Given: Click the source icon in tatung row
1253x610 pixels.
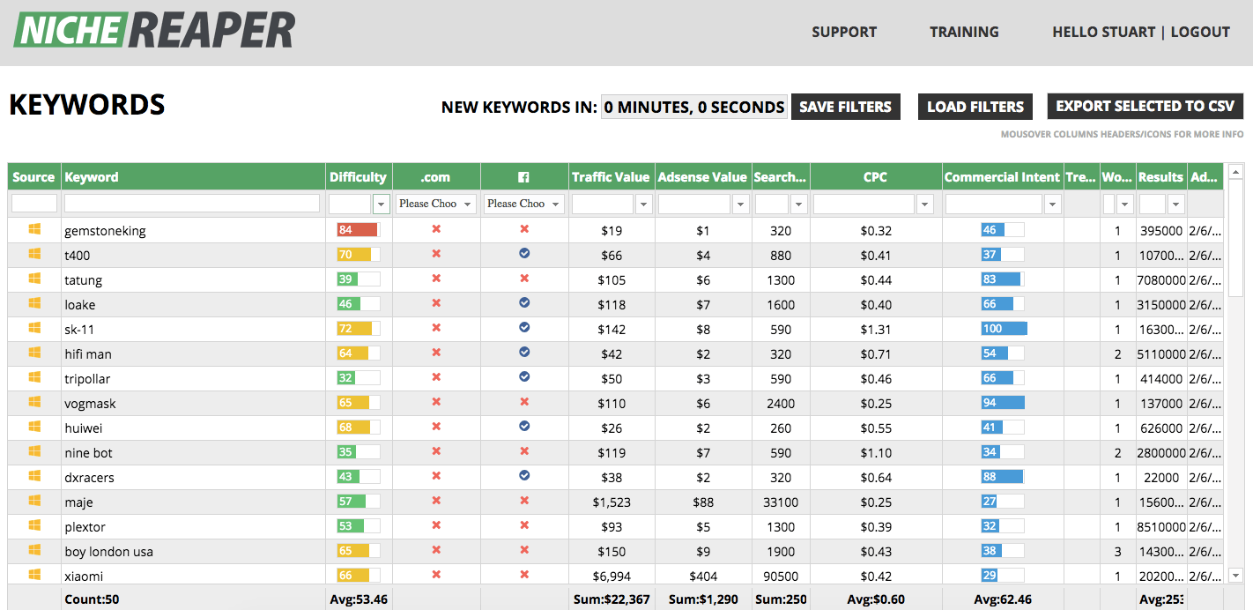Looking at the screenshot, I should [34, 279].
